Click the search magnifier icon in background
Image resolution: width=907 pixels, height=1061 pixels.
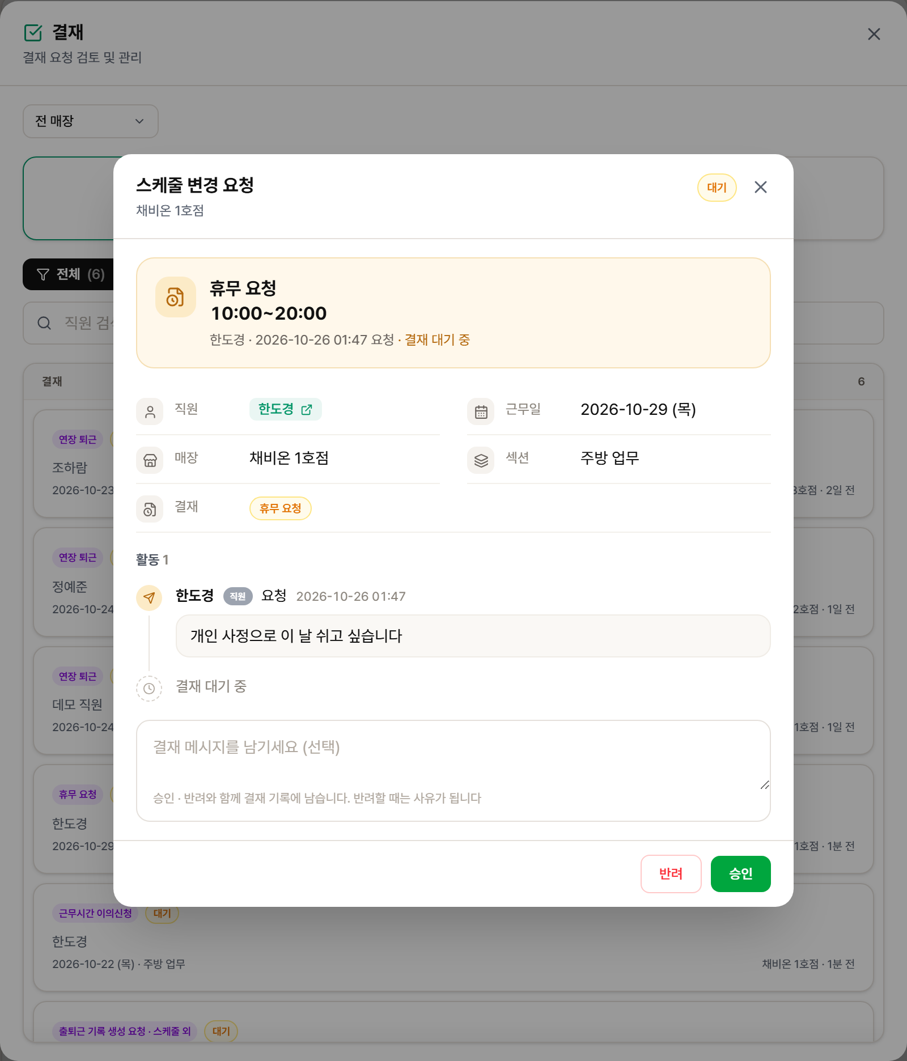[x=44, y=323]
